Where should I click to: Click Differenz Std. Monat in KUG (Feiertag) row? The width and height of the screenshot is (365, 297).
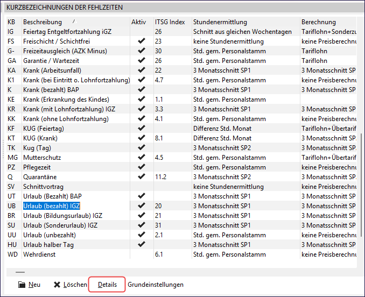click(x=222, y=129)
